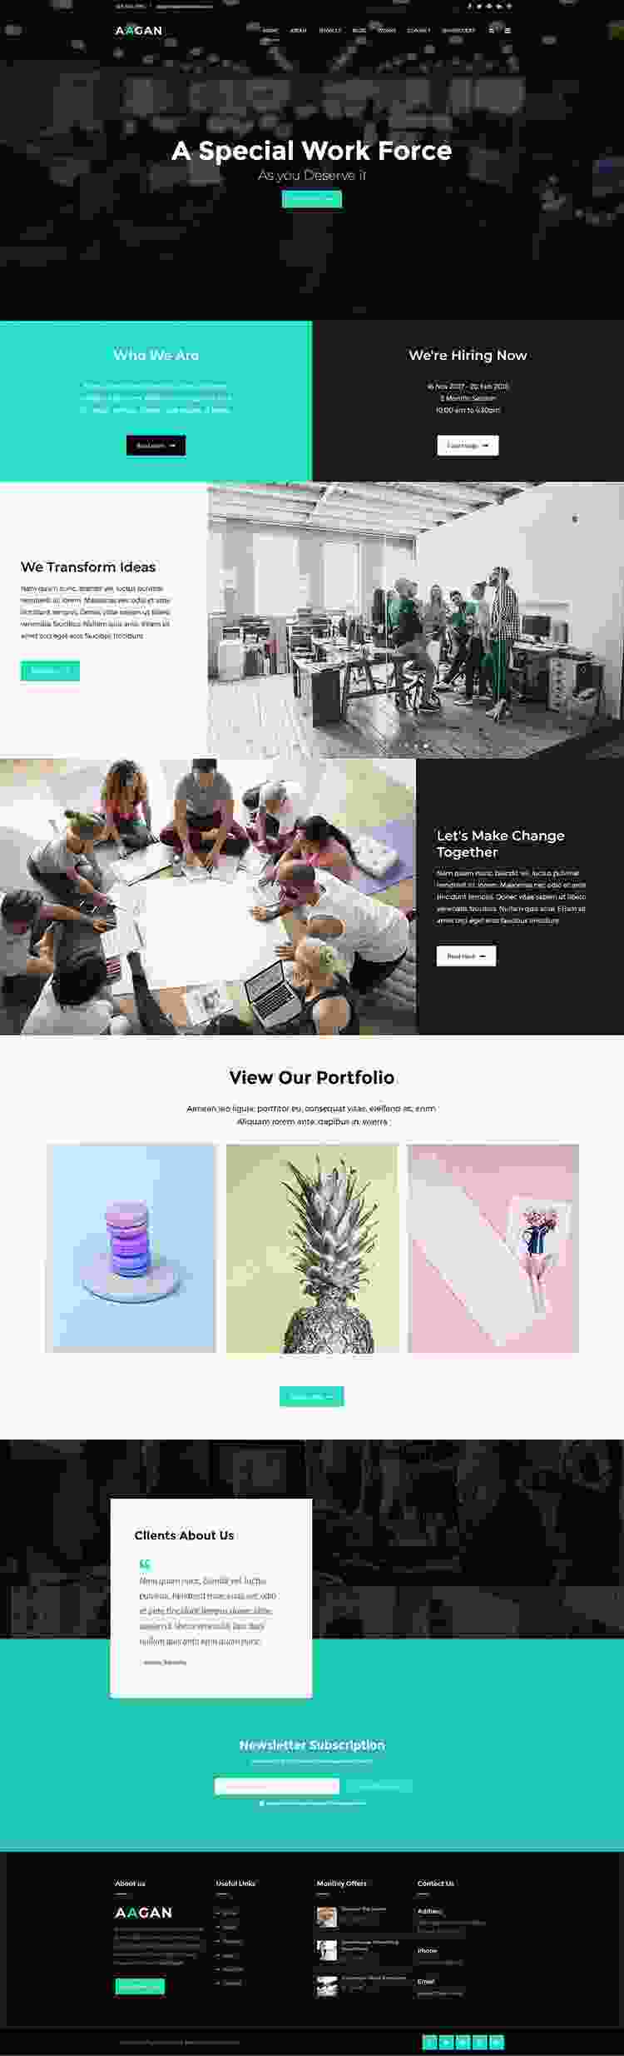Click the Facebook icon in the top bar

469,6
